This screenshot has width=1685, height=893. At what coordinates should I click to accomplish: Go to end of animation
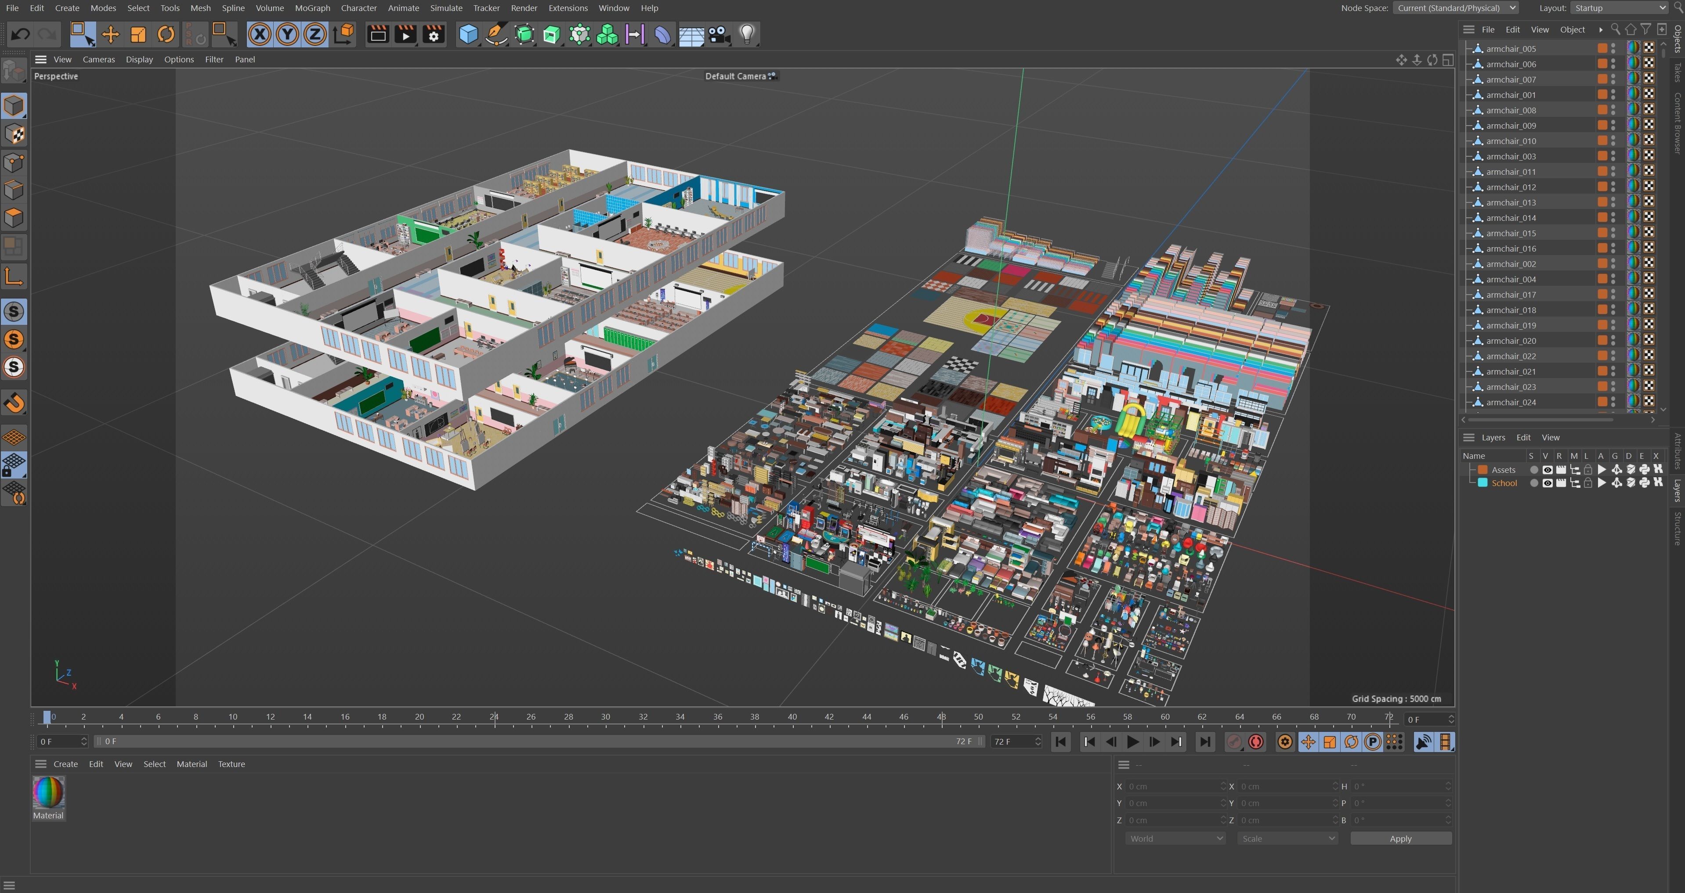[1205, 742]
